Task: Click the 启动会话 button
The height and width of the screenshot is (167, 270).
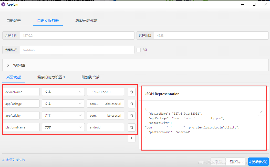Action: [258, 162]
